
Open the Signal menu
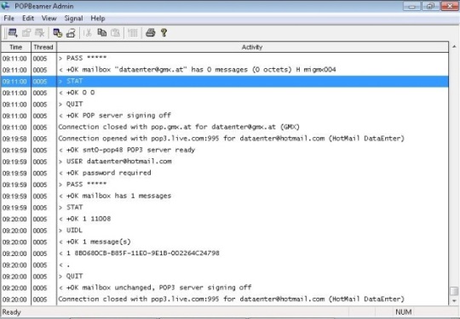[73, 19]
